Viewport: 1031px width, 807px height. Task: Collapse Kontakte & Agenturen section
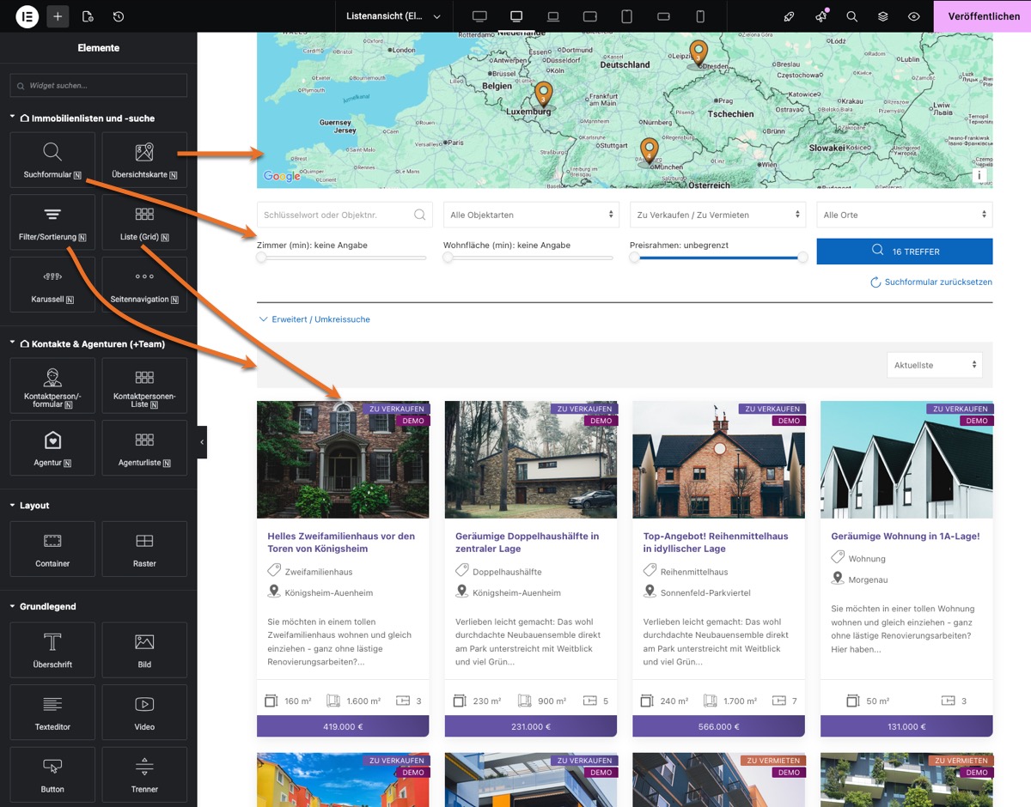click(13, 343)
